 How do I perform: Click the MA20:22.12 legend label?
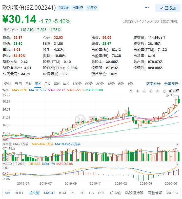tap(56, 90)
